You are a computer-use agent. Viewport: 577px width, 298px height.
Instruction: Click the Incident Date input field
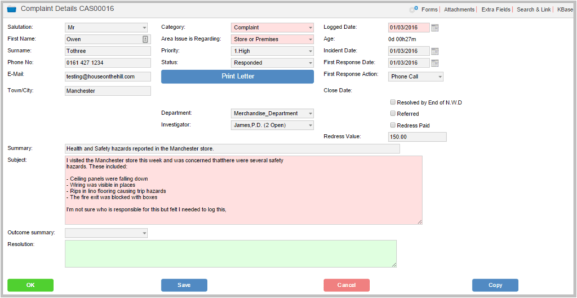click(409, 51)
